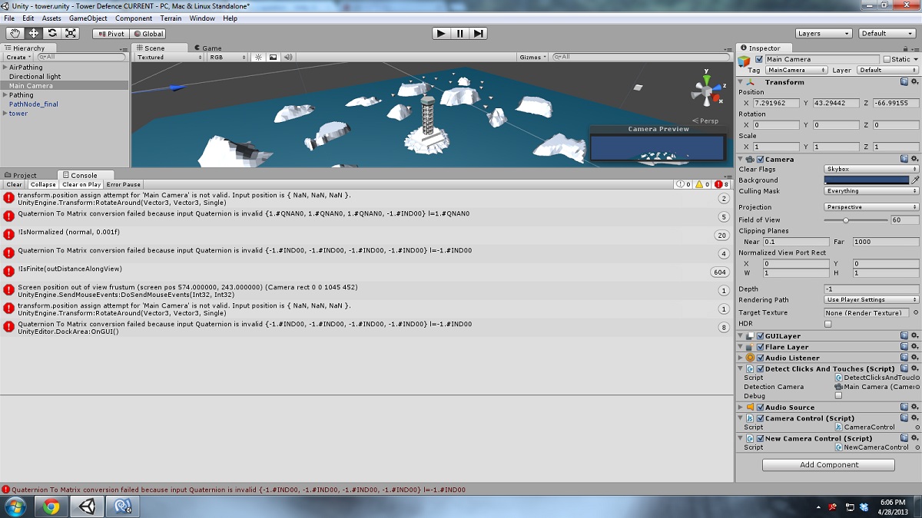Toggle the console warning count filter
Screen dimensions: 922x518
pos(702,184)
